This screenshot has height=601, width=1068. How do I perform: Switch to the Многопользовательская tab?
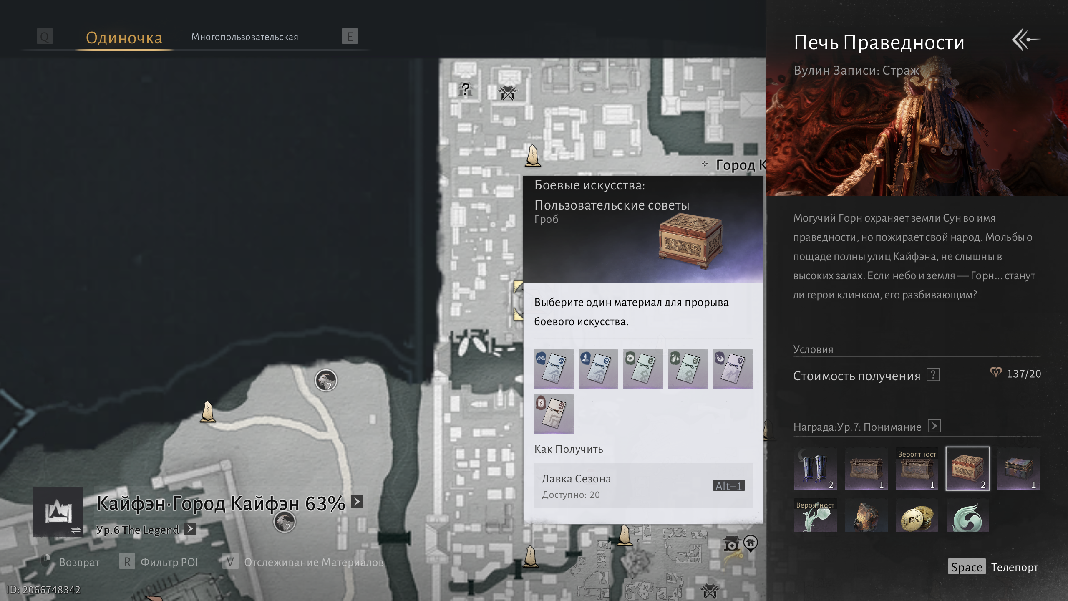(x=244, y=37)
